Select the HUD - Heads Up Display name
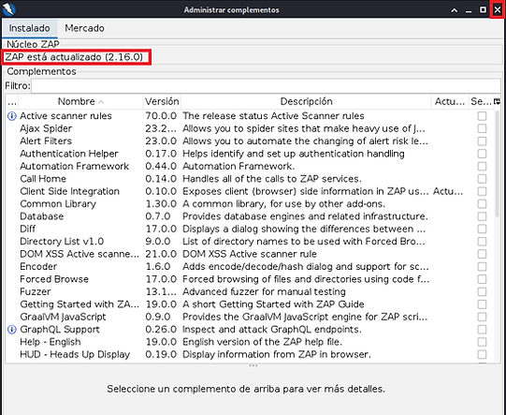 coord(75,354)
